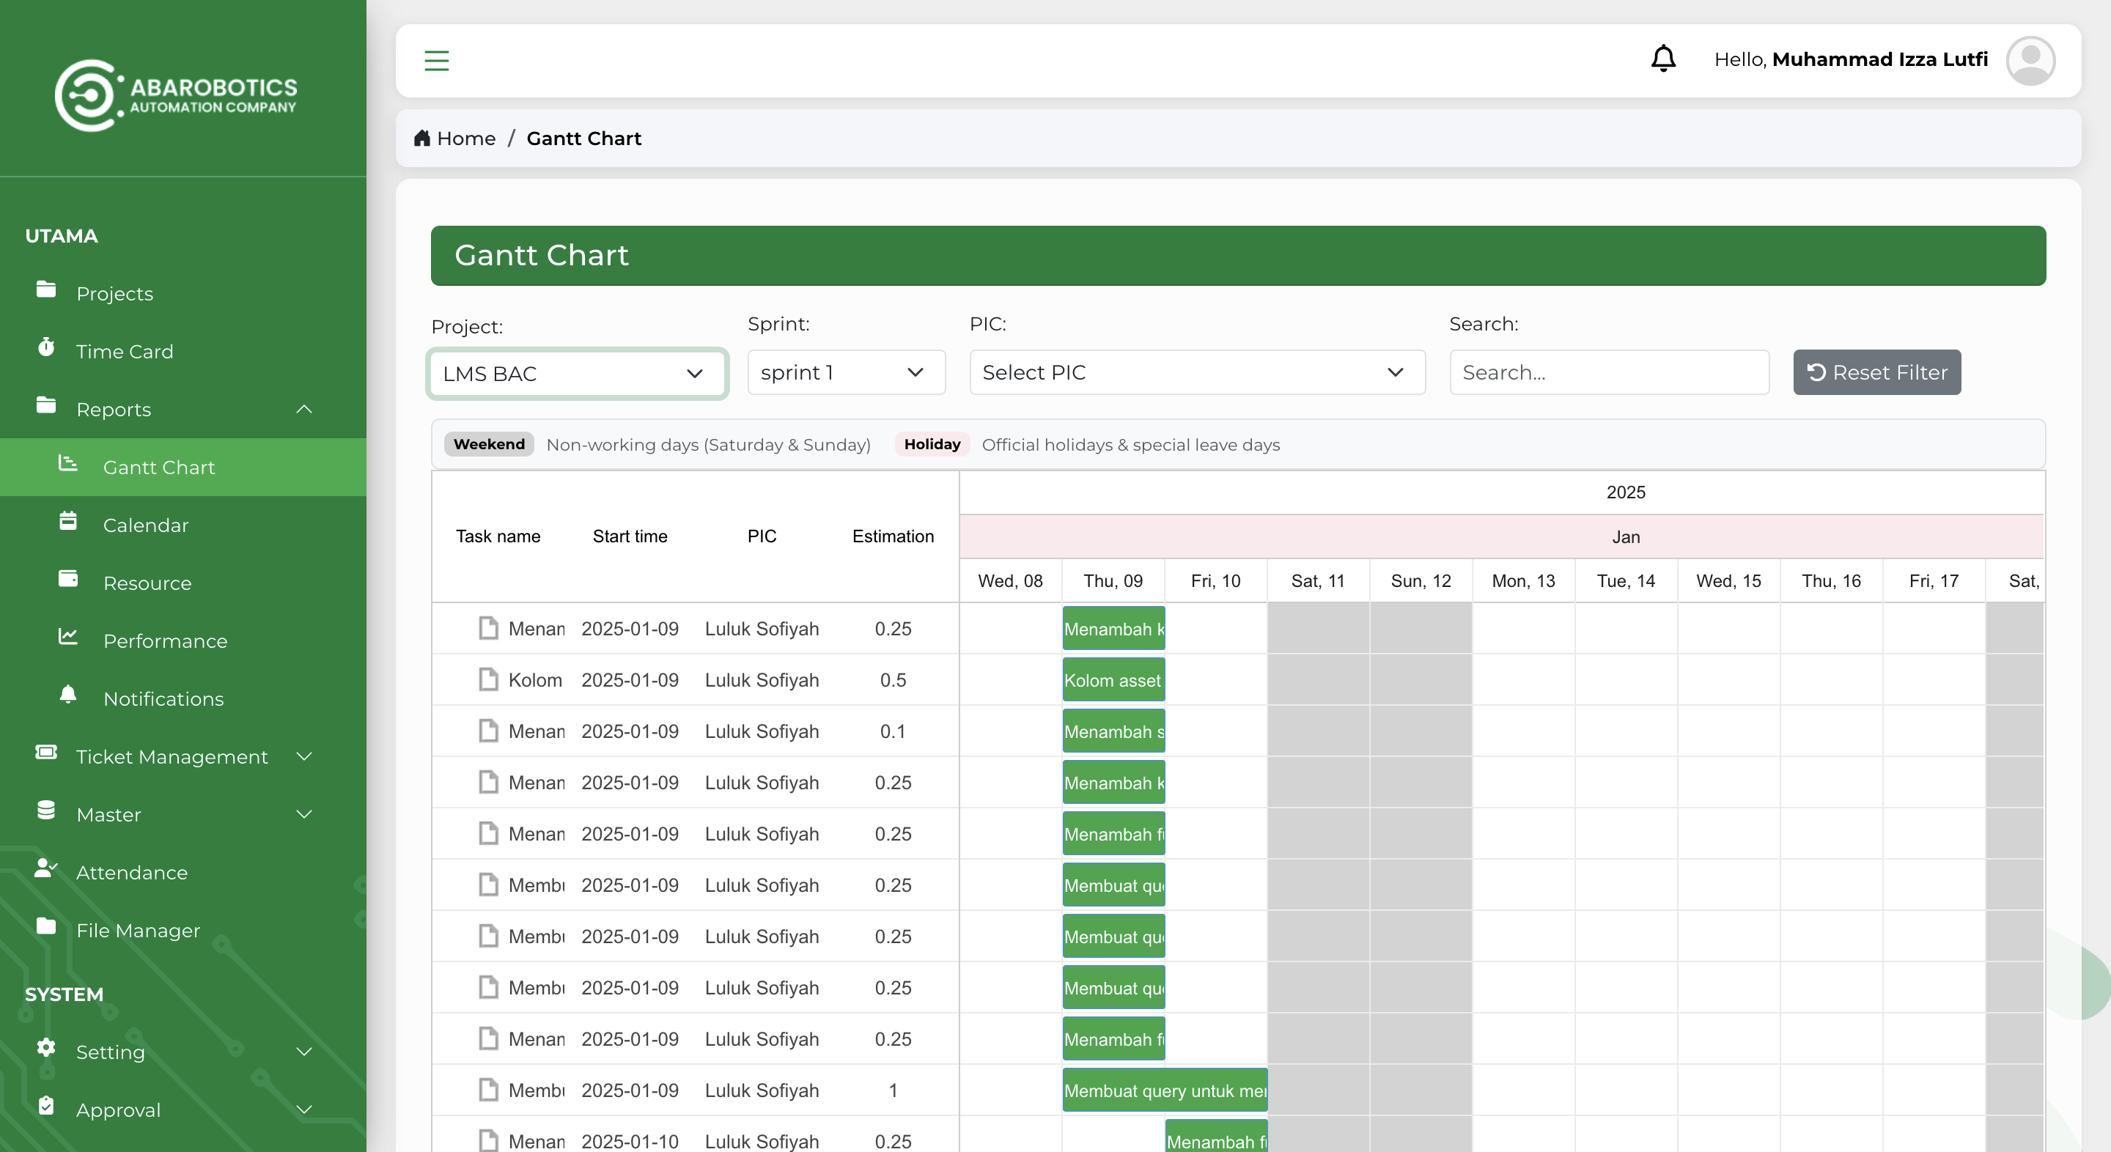Image resolution: width=2111 pixels, height=1152 pixels.
Task: Click the Performance graph icon
Action: [68, 637]
